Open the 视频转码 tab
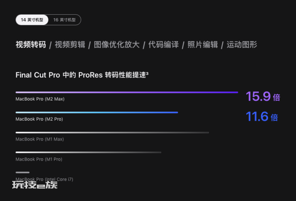Viewport: 296px width, 201px height. (x=31, y=45)
